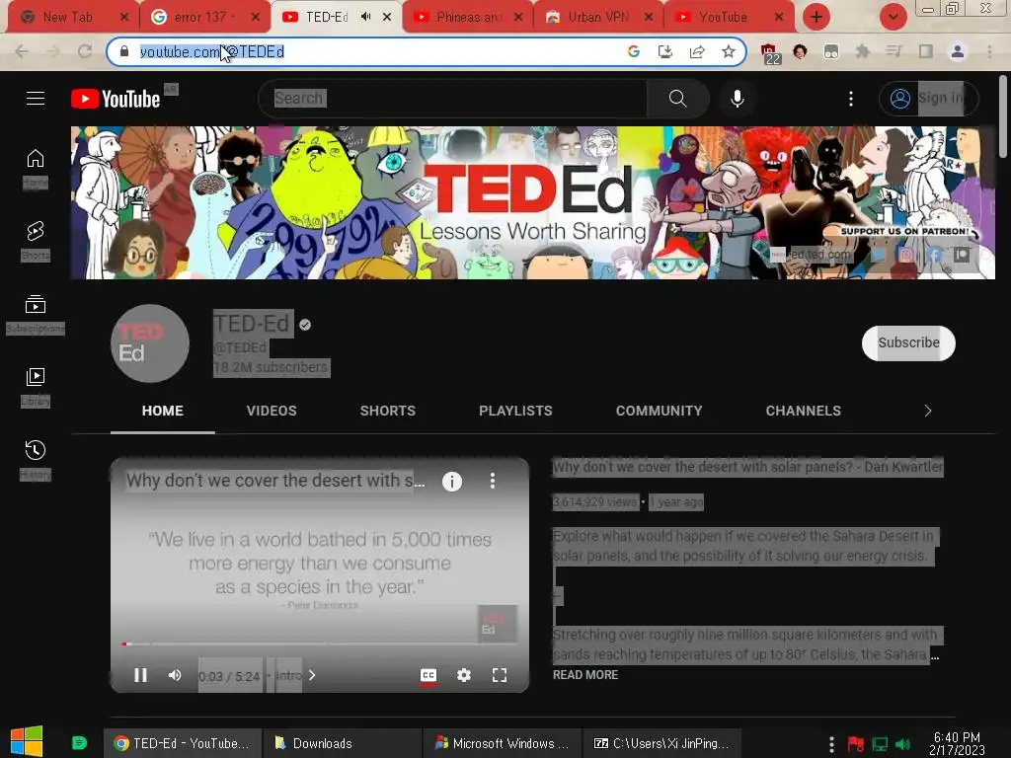Enter fullscreen on the video player
1011x758 pixels.
(x=500, y=675)
